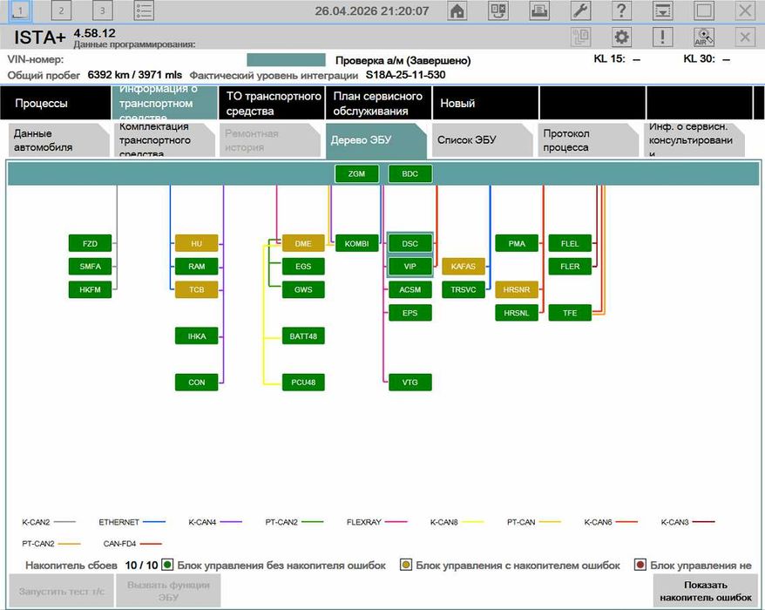Image resolution: width=765 pixels, height=610 pixels.
Task: Open operations list icon
Action: pos(144,10)
